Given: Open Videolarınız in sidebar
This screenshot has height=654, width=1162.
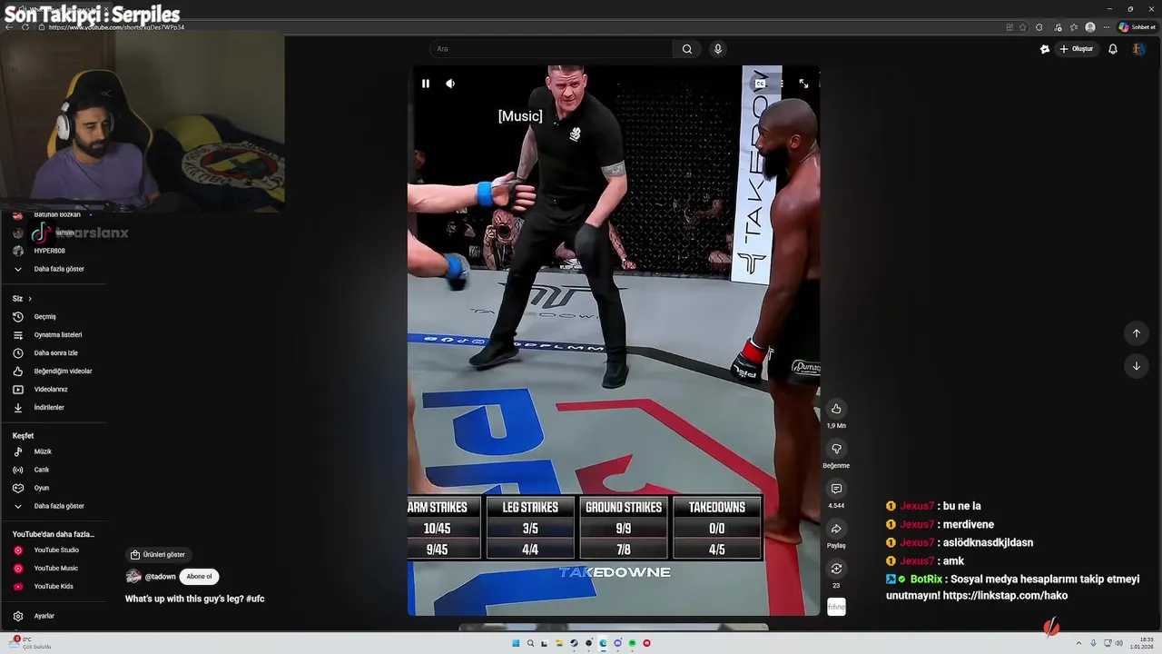Looking at the screenshot, I should (51, 390).
